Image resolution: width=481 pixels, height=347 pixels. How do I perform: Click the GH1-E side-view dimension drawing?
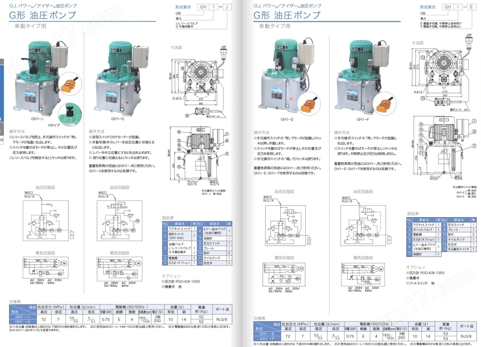click(x=445, y=147)
